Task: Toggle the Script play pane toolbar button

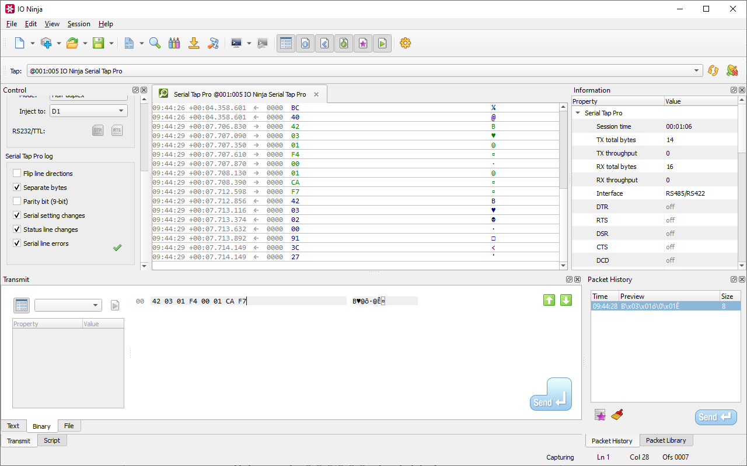Action: click(x=382, y=43)
